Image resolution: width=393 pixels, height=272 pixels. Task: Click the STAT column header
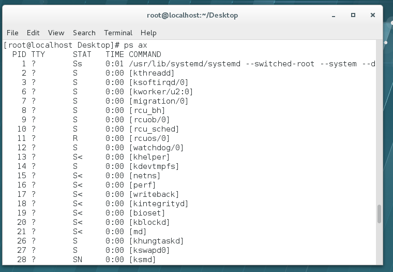pos(82,54)
